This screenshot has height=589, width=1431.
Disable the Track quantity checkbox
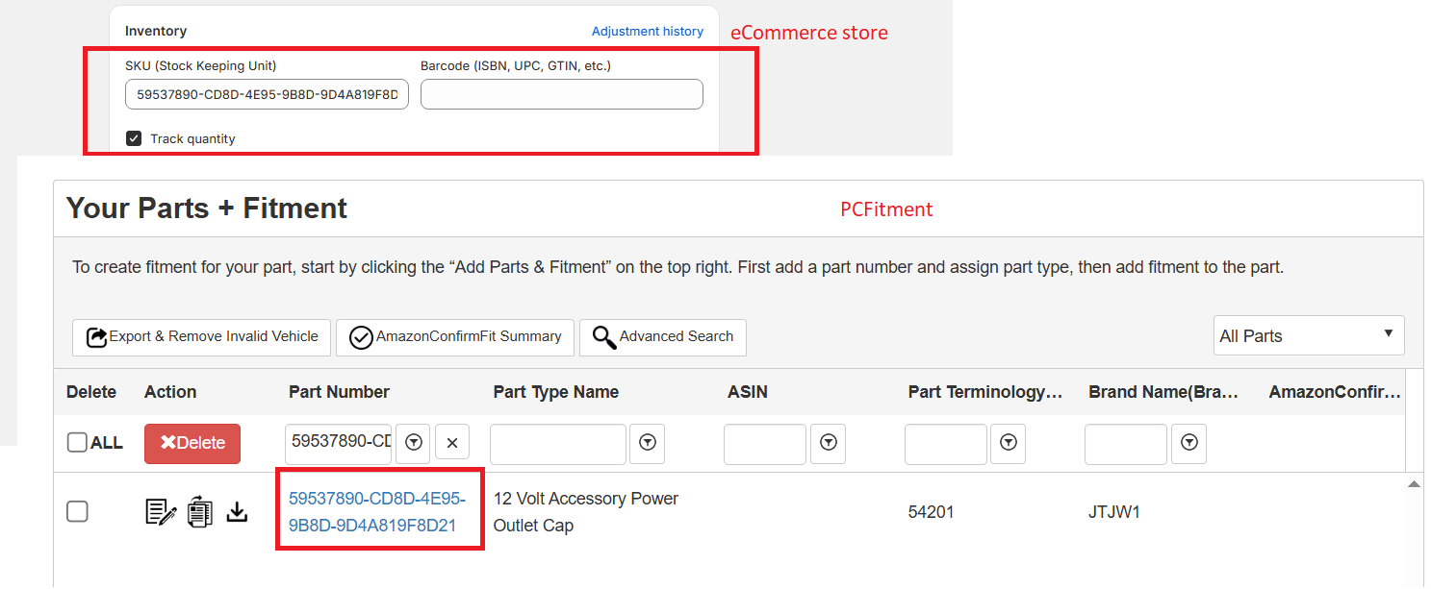point(133,137)
